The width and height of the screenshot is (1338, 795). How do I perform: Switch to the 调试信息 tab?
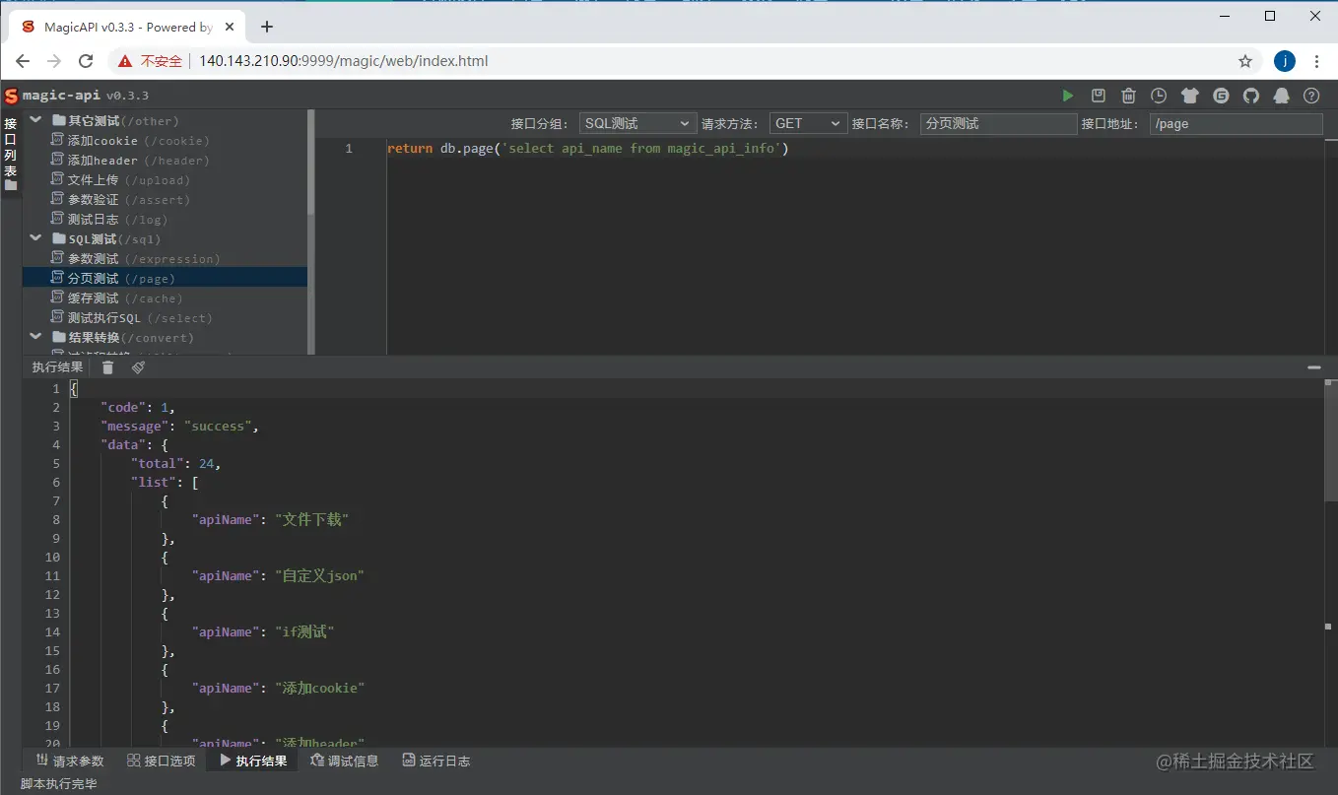[344, 761]
